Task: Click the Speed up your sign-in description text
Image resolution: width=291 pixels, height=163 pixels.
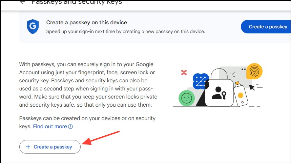Action: pos(126,31)
